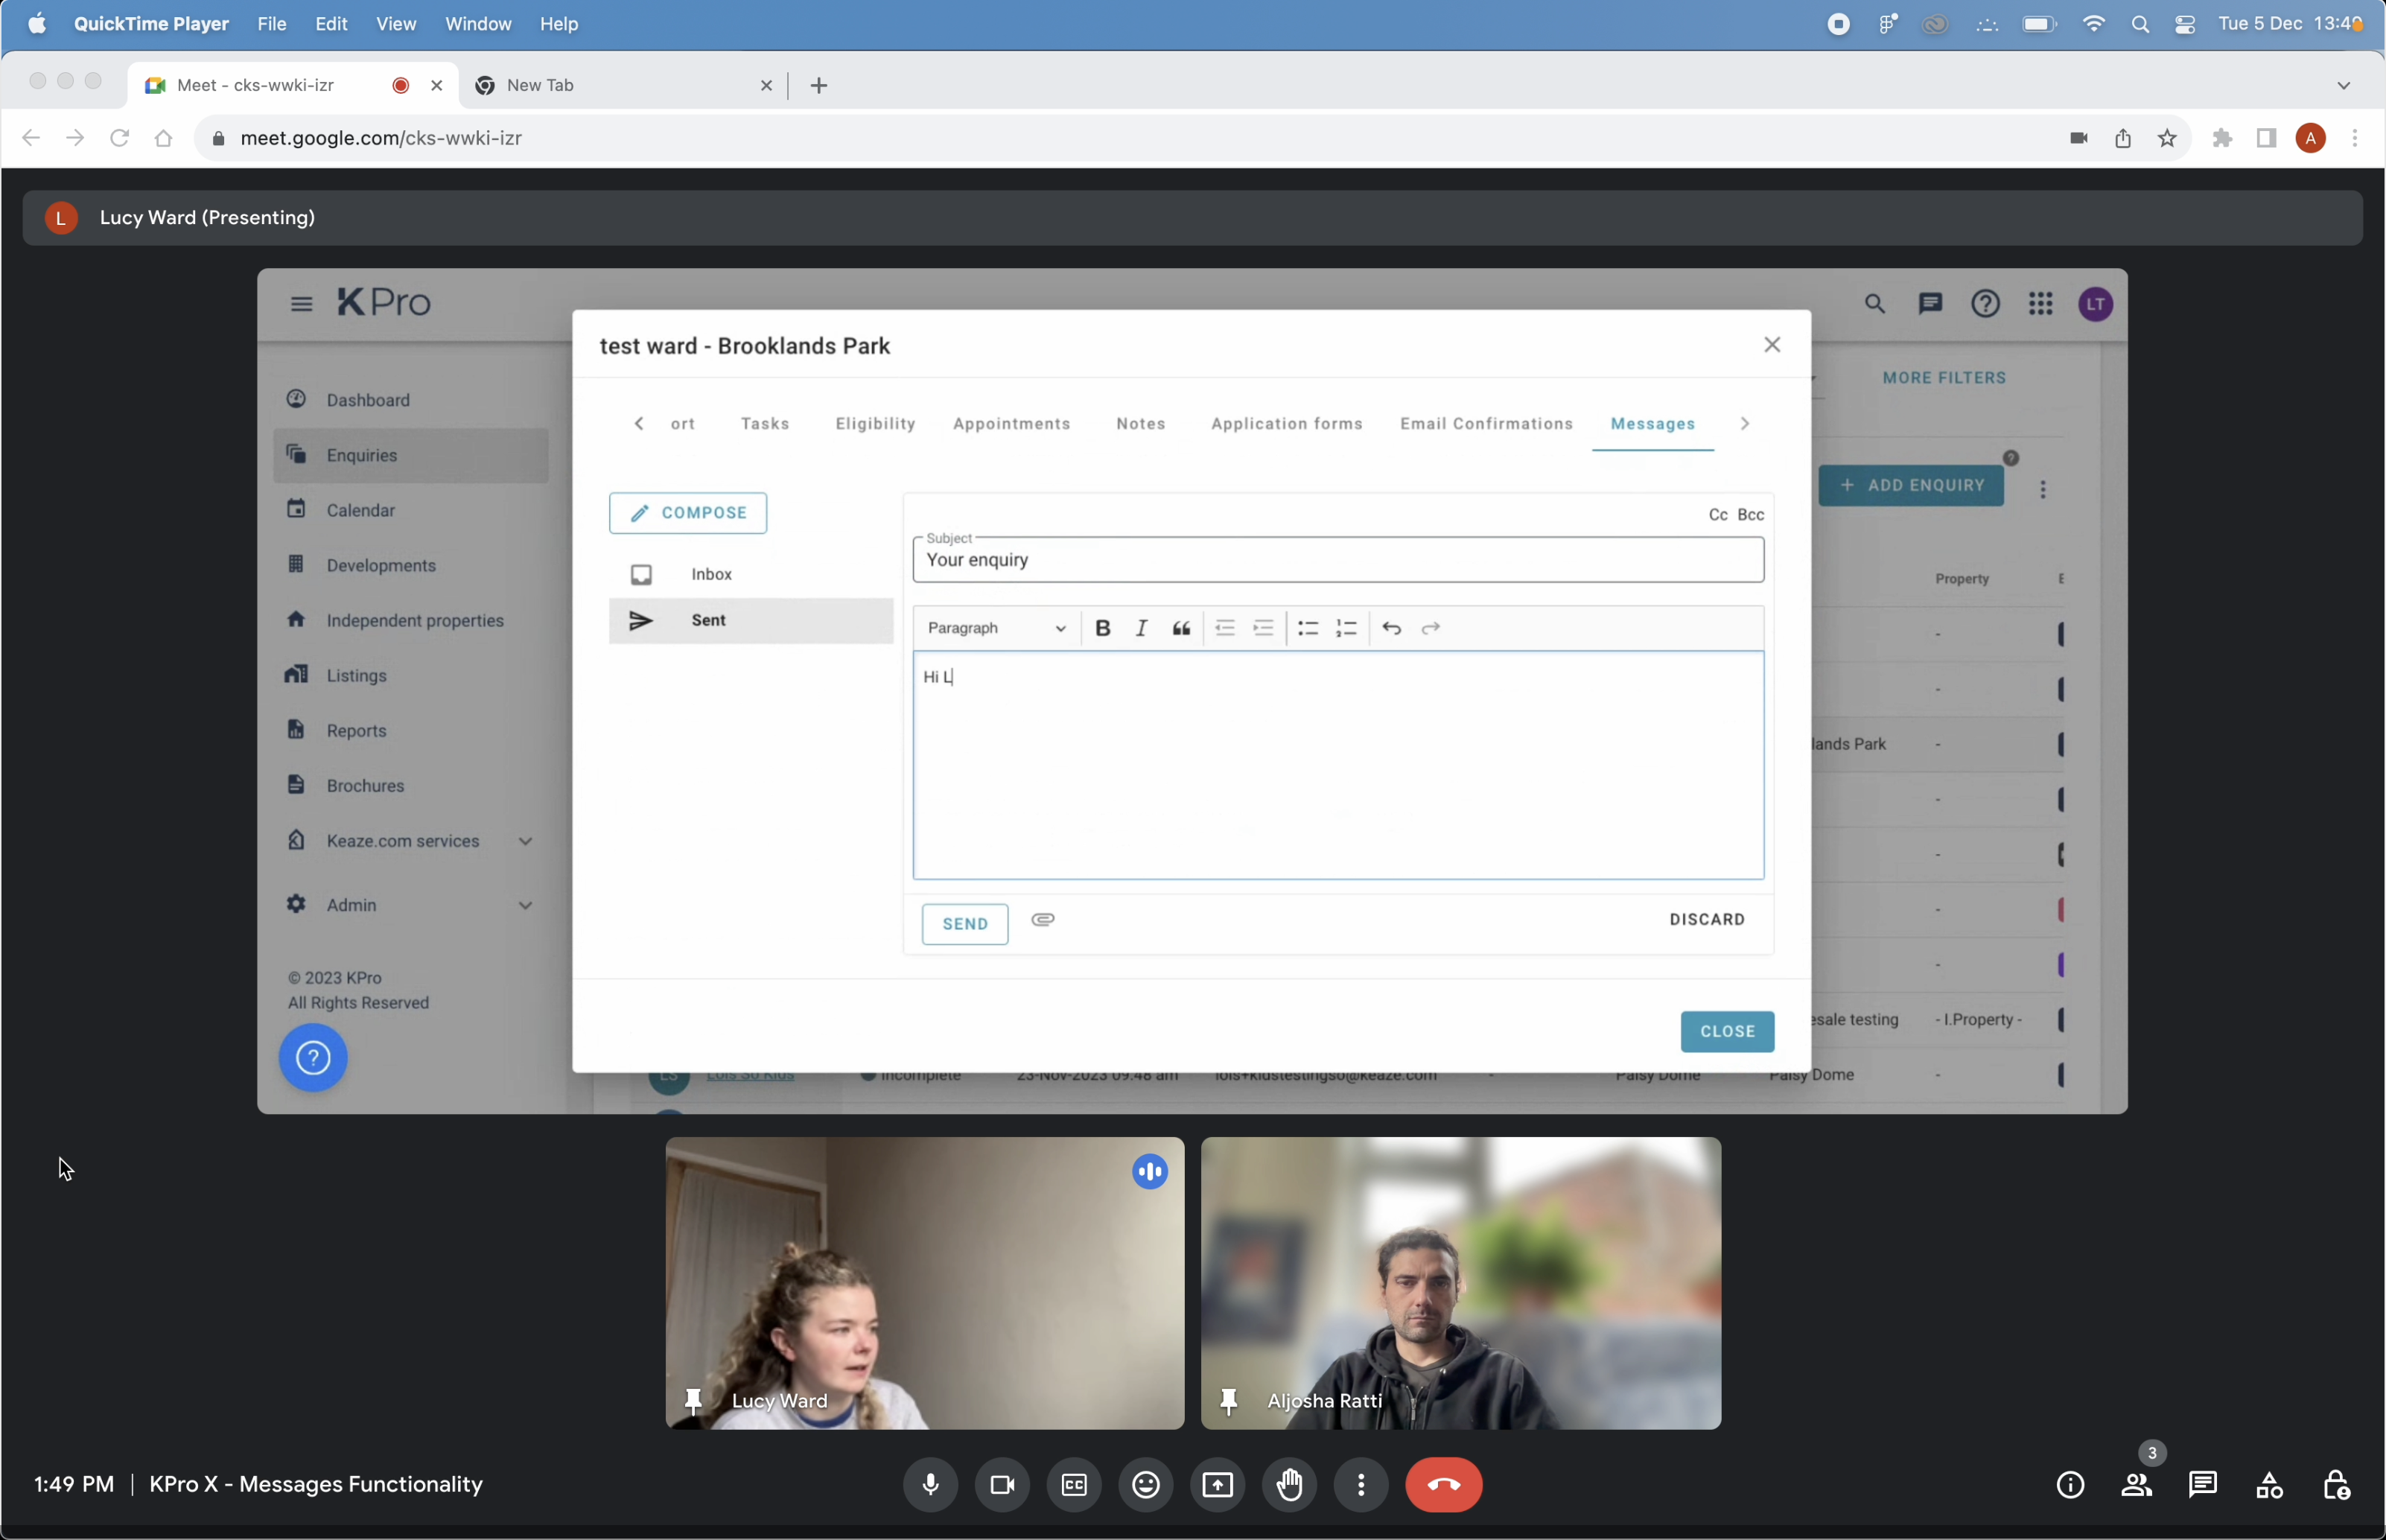Click the bulleted list icon

pyautogui.click(x=1307, y=628)
